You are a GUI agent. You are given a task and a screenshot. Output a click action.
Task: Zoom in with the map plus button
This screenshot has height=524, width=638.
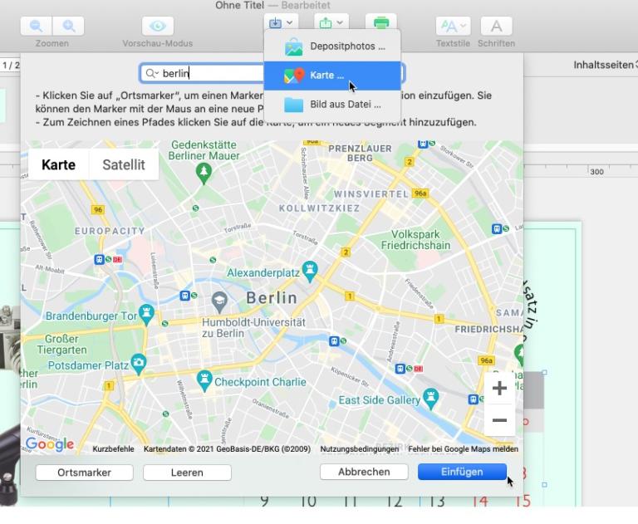[499, 388]
